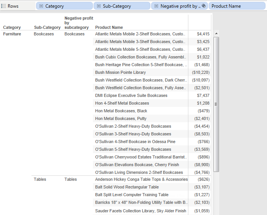267x215 pixels.
Task: Click the set icon on Negative profit pill
Action: coord(204,6)
